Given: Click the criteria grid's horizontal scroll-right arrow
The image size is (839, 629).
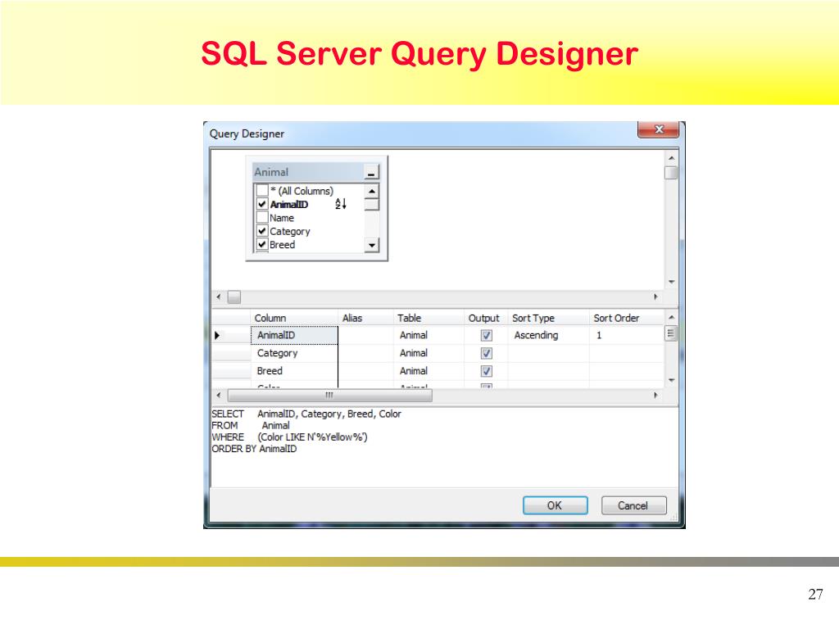Looking at the screenshot, I should click(656, 396).
